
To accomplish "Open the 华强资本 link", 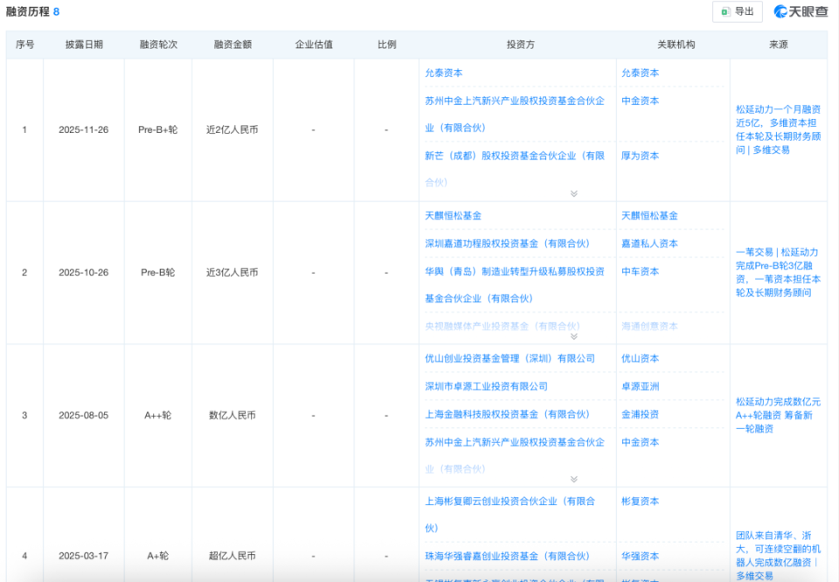I will pos(641,557).
